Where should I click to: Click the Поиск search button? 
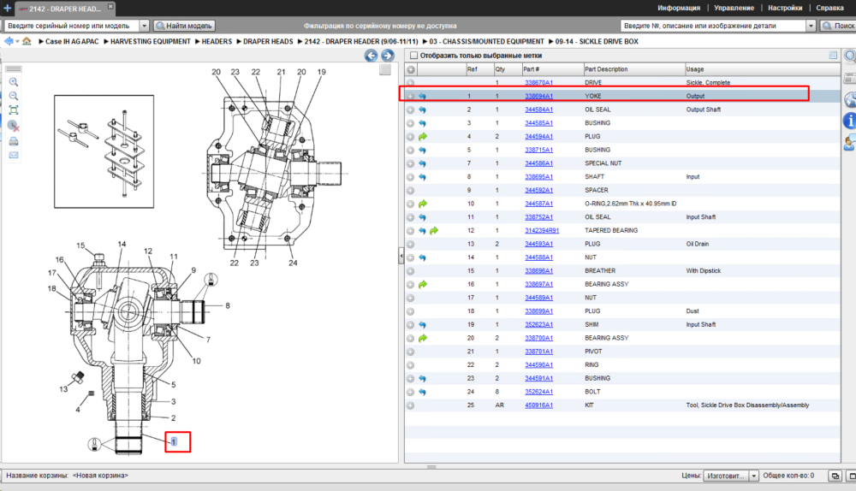tap(840, 26)
